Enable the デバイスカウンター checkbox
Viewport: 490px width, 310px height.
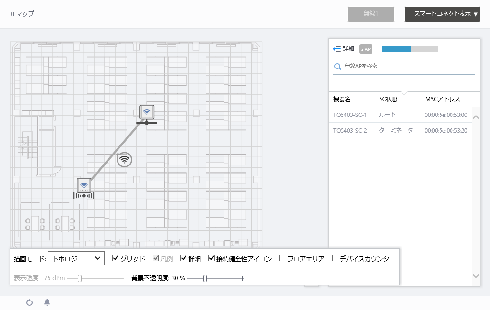[335, 258]
